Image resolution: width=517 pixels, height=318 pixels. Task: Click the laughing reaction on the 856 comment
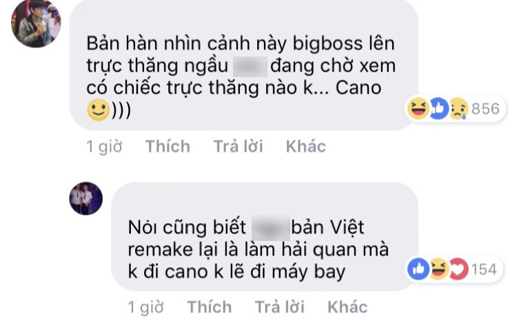tap(418, 109)
